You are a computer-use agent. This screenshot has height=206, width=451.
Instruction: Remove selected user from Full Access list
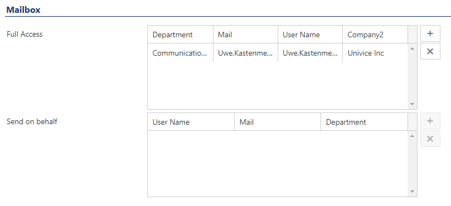point(430,51)
